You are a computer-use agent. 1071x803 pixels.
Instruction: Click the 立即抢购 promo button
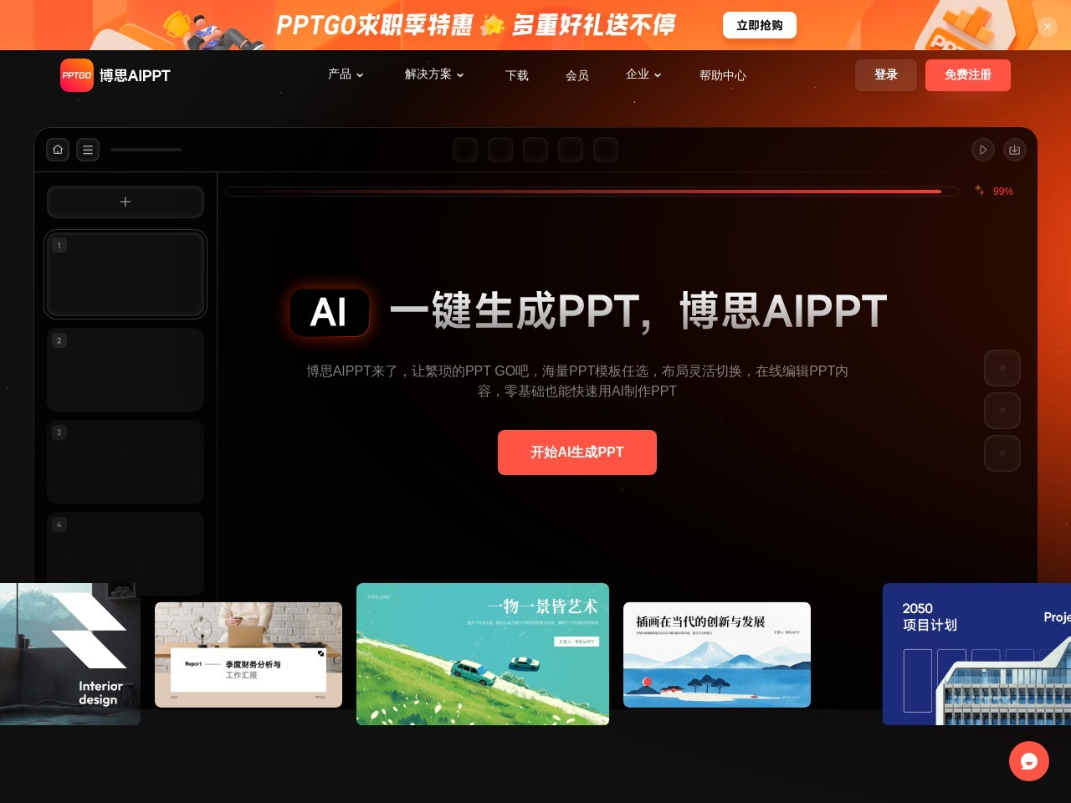click(759, 25)
